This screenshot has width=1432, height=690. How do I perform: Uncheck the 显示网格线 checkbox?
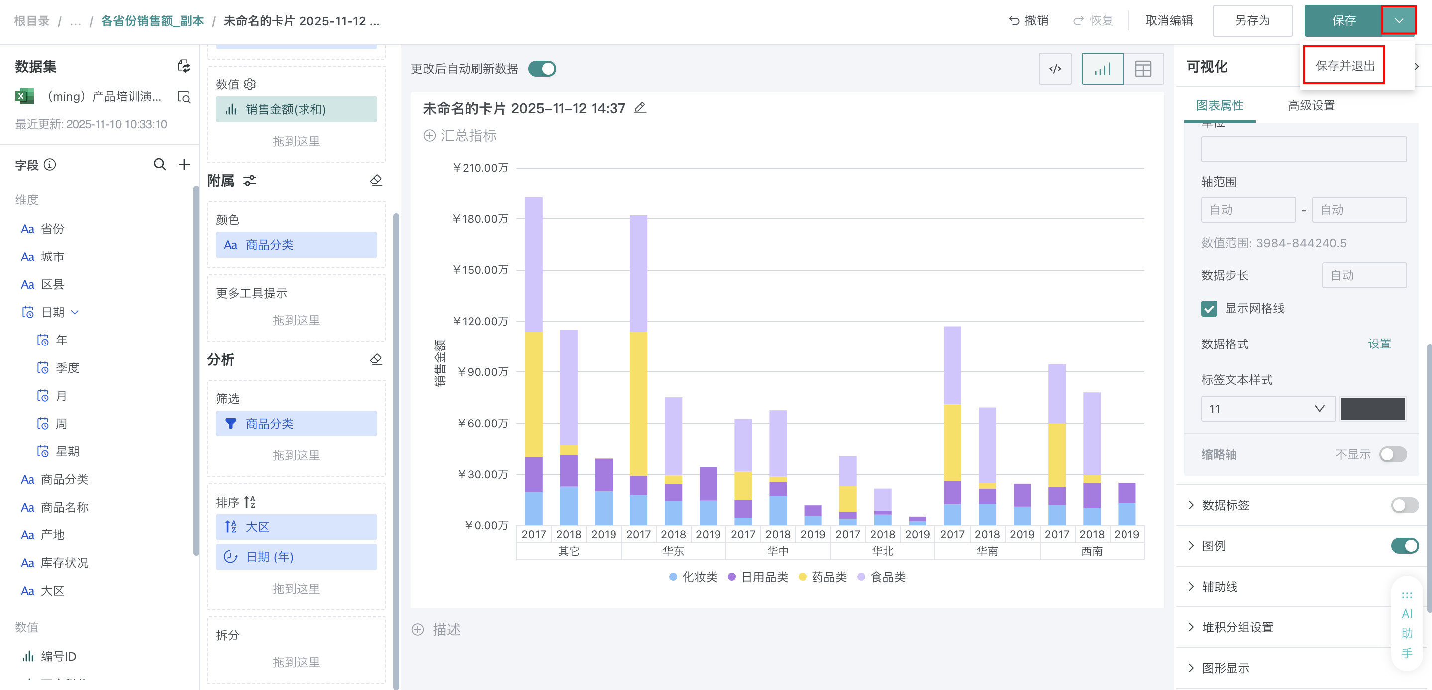pos(1209,308)
